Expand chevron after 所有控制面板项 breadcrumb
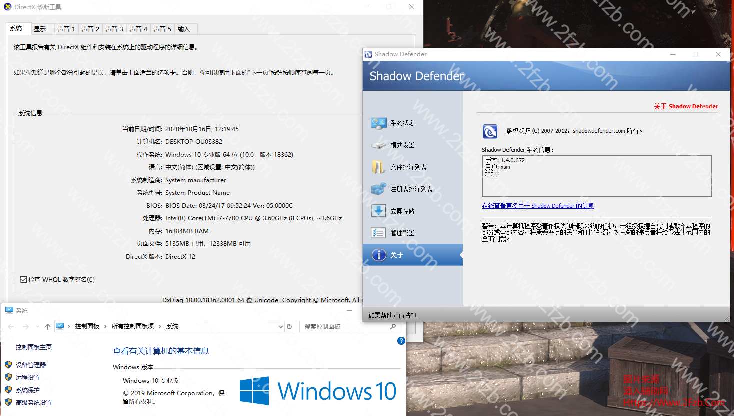Viewport: 734px width, 416px height. 160,326
